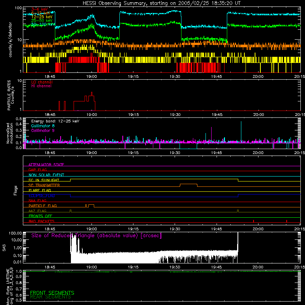This screenshot has width=305, height=305.
Task: Click the 0.10 tick on the SAS axis
Action: click(18, 255)
